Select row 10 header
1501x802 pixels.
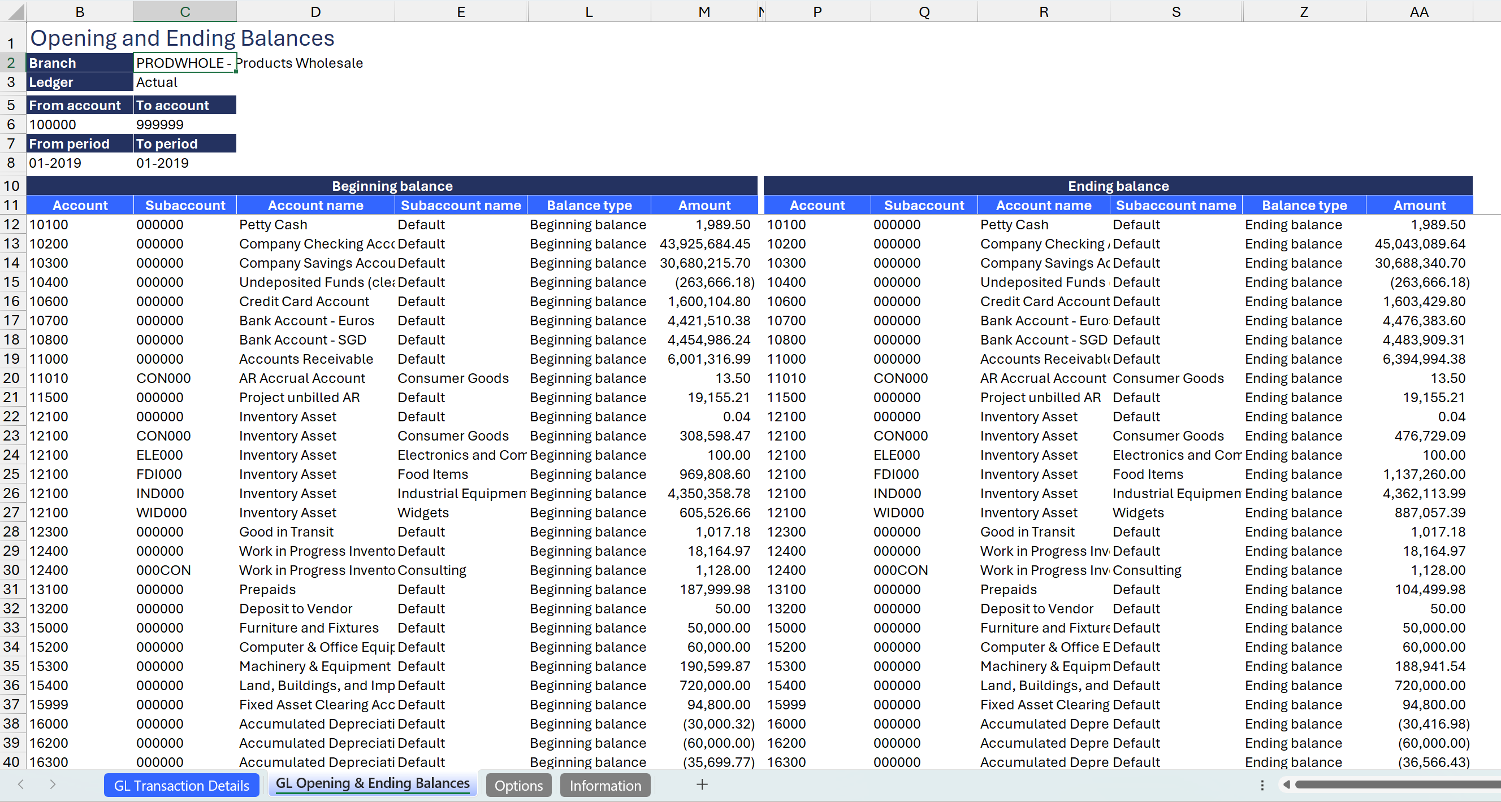coord(12,186)
